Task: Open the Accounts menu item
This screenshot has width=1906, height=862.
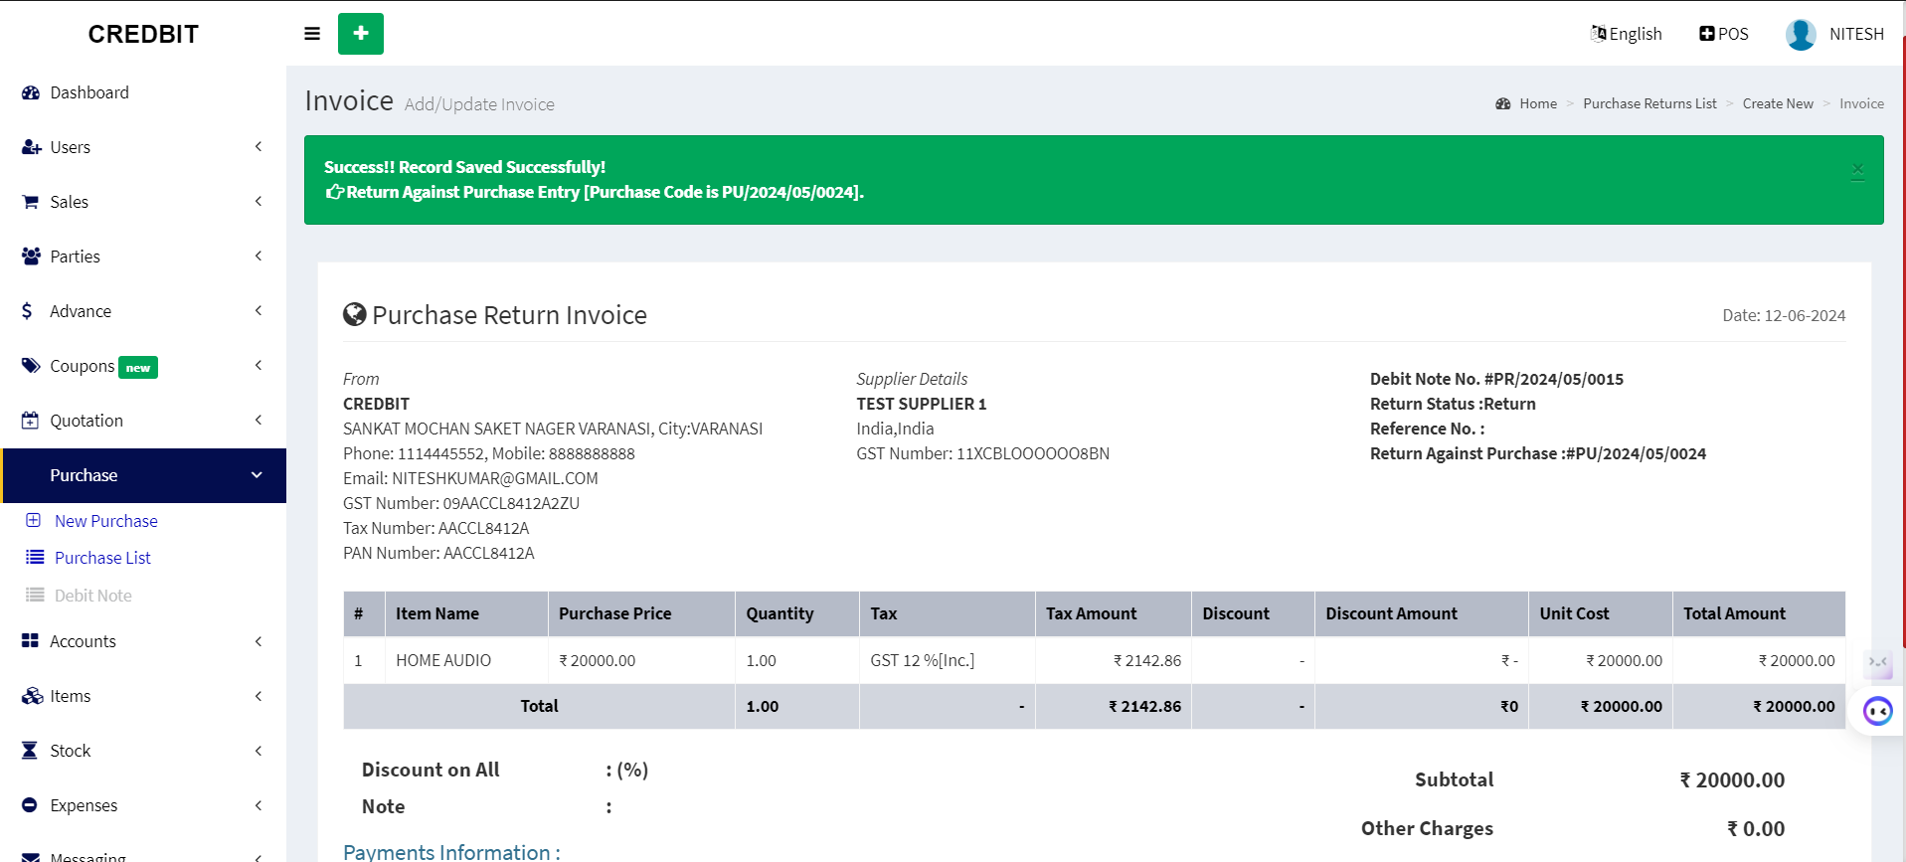Action: (143, 641)
